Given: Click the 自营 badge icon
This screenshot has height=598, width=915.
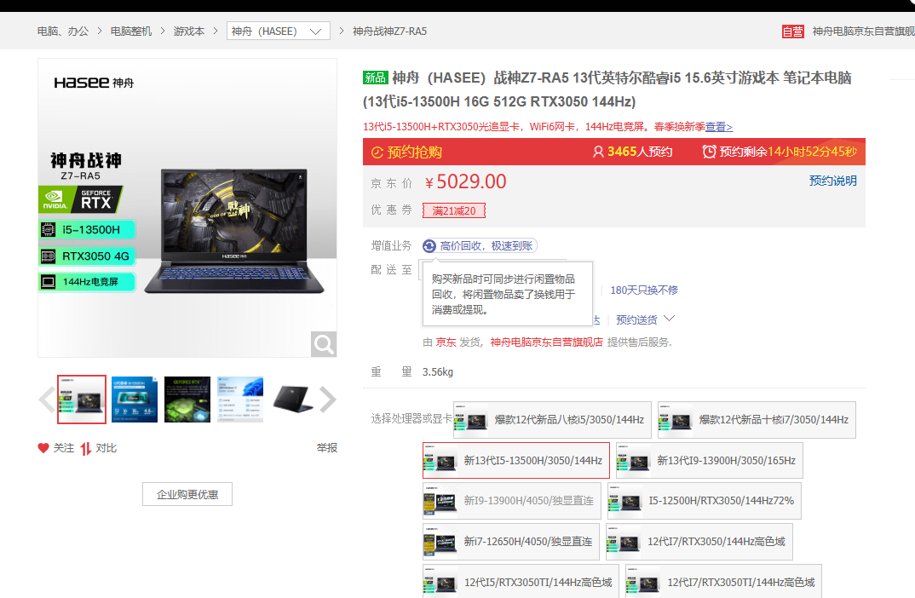Looking at the screenshot, I should click(x=793, y=32).
